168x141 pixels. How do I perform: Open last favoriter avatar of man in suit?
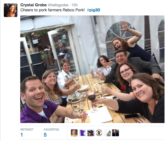115,133
